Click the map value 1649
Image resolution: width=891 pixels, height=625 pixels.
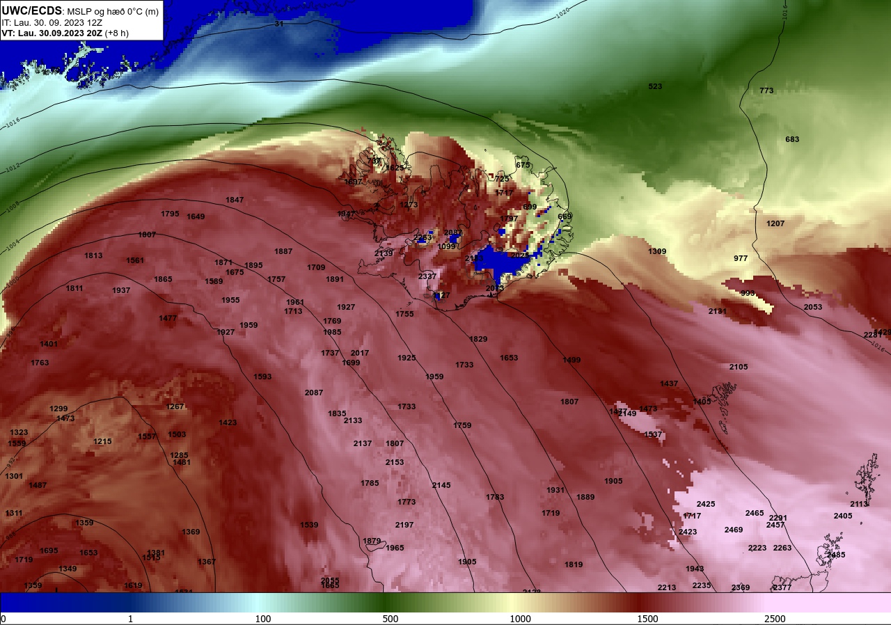pos(196,216)
